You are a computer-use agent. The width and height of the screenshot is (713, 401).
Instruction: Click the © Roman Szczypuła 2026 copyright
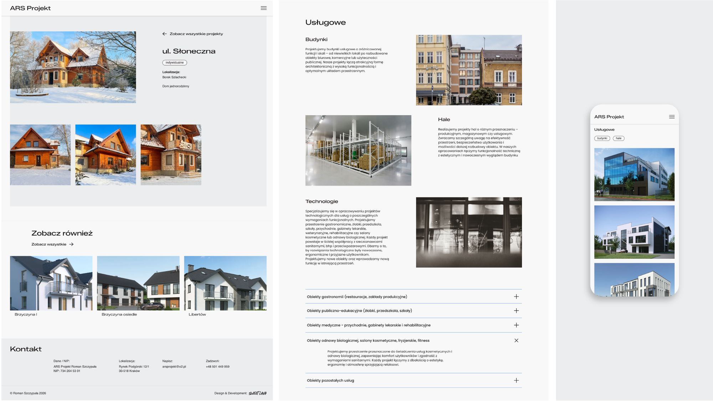[x=28, y=394]
